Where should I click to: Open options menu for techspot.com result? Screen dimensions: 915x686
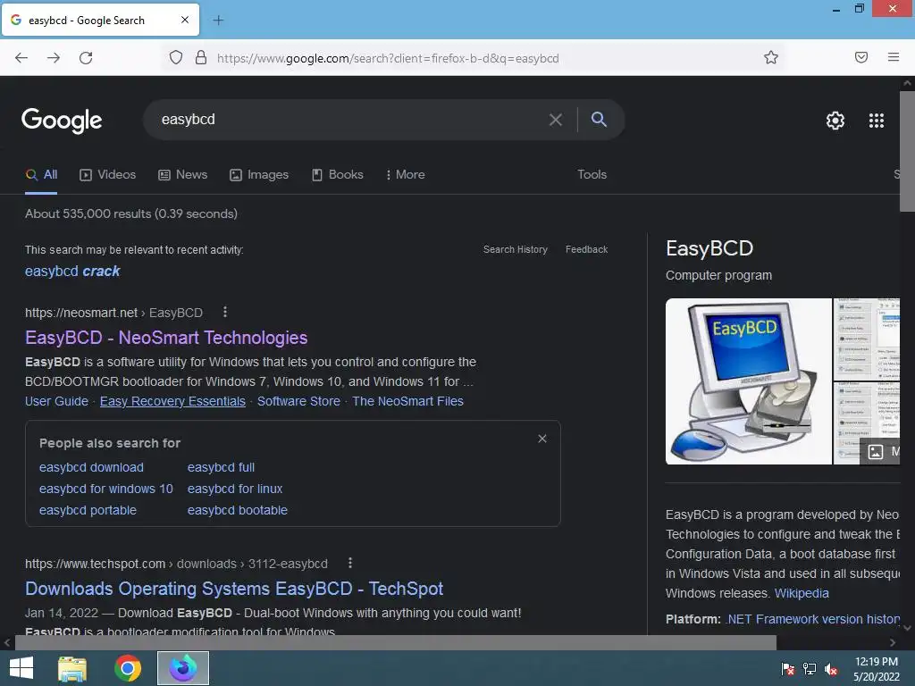click(x=350, y=563)
